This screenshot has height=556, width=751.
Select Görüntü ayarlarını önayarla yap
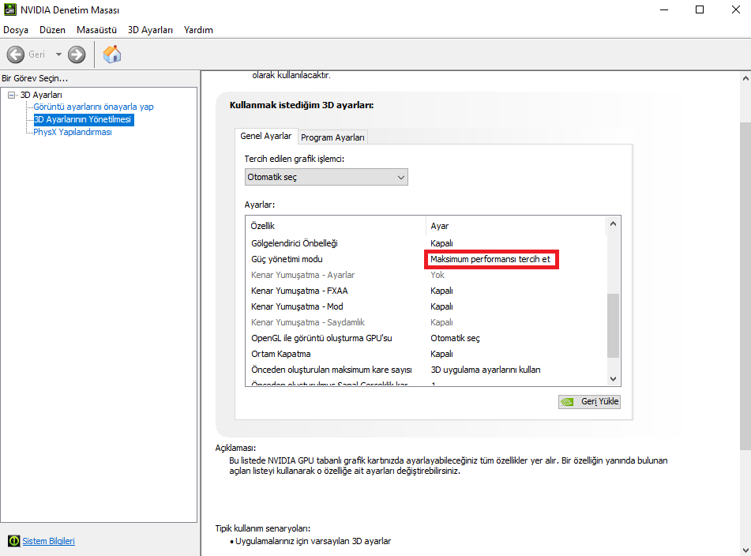coord(93,107)
